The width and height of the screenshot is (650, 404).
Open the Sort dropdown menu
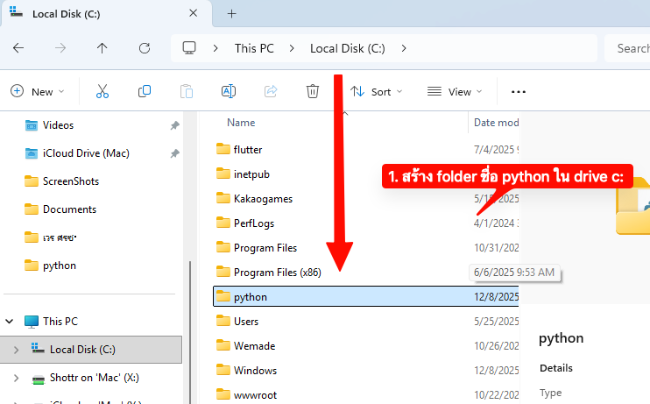point(377,91)
